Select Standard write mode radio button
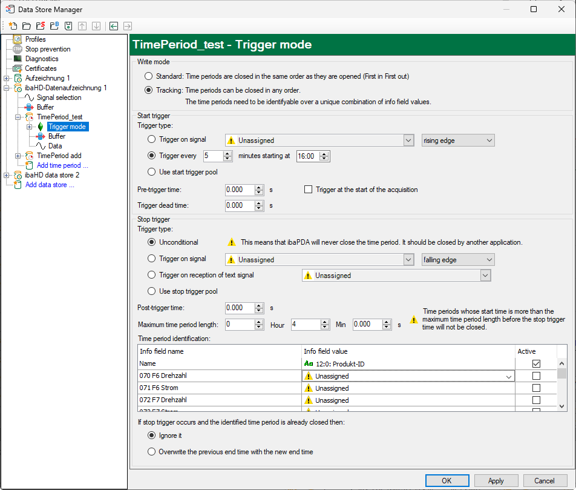This screenshot has width=576, height=490. 149,76
